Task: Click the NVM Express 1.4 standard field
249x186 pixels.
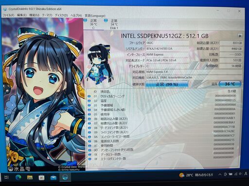Action: (194, 72)
